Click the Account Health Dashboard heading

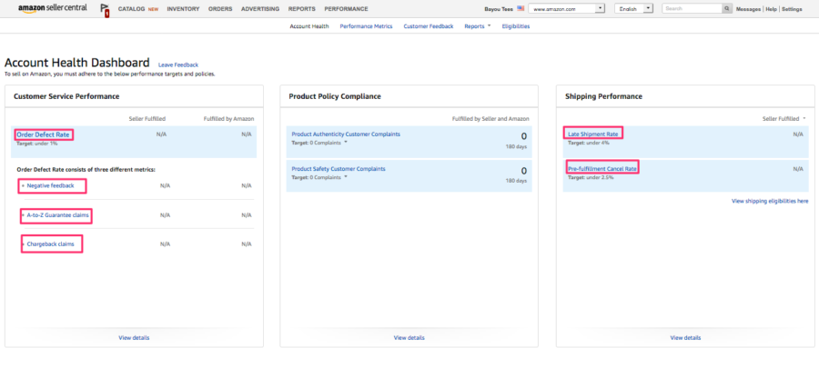(x=76, y=63)
